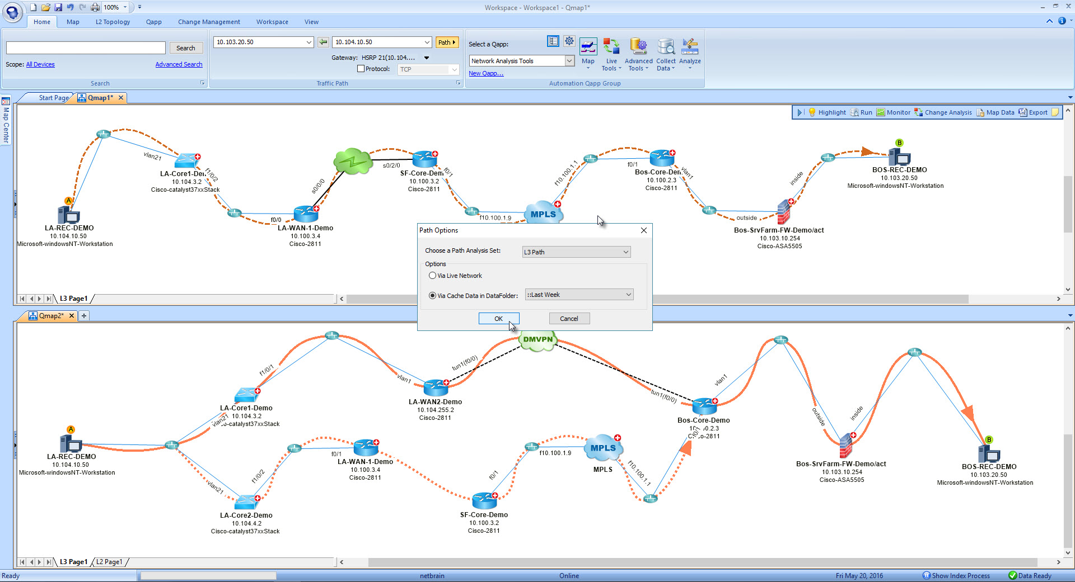Click the Export icon on the map toolbar
This screenshot has width=1075, height=582.
tap(1033, 112)
